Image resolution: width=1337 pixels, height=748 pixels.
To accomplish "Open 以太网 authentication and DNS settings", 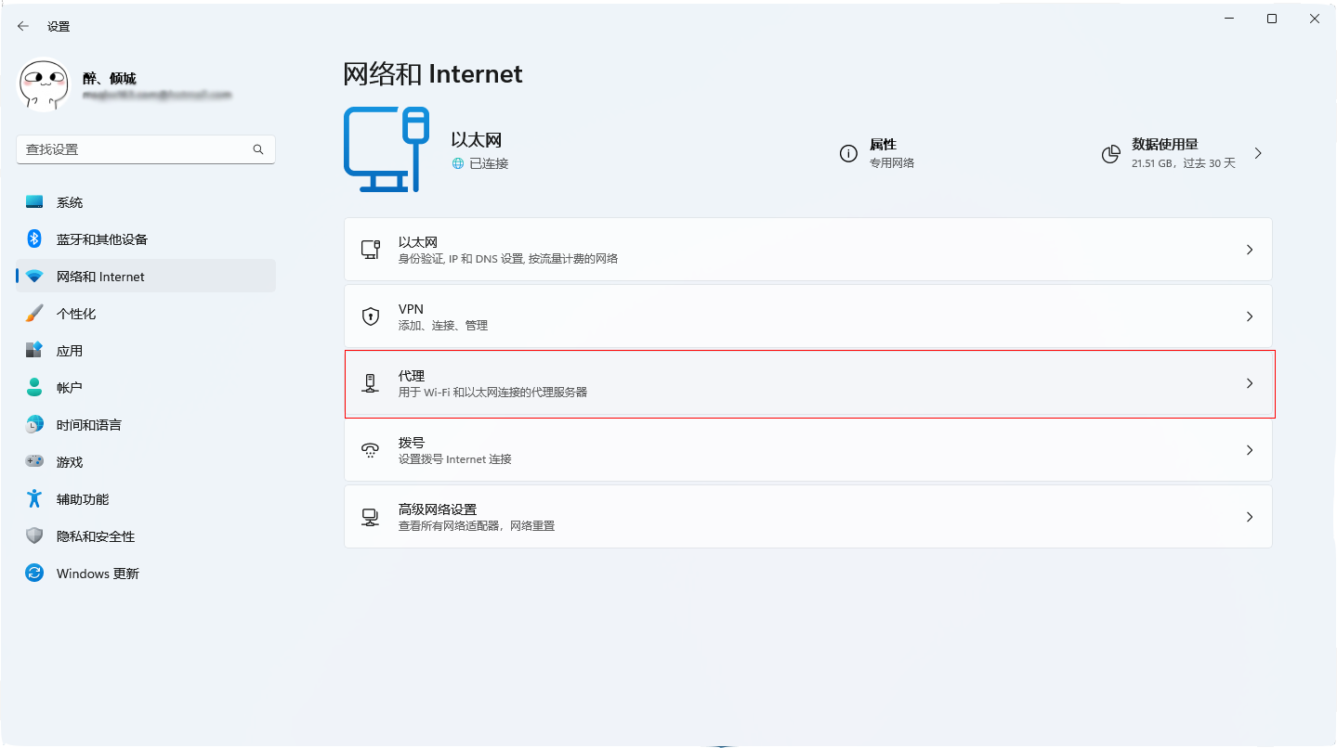I will click(x=807, y=250).
